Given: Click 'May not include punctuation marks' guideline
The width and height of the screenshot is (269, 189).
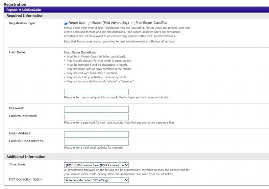Looking at the screenshot, I should pyautogui.click(x=97, y=77).
